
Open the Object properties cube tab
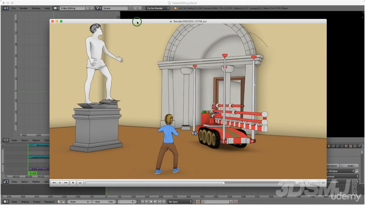tap(329, 146)
